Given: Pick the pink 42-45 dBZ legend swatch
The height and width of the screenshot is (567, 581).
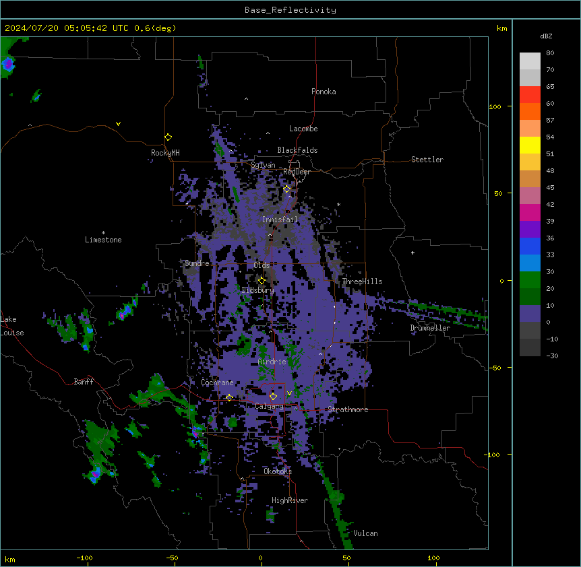Looking at the screenshot, I should [x=530, y=196].
